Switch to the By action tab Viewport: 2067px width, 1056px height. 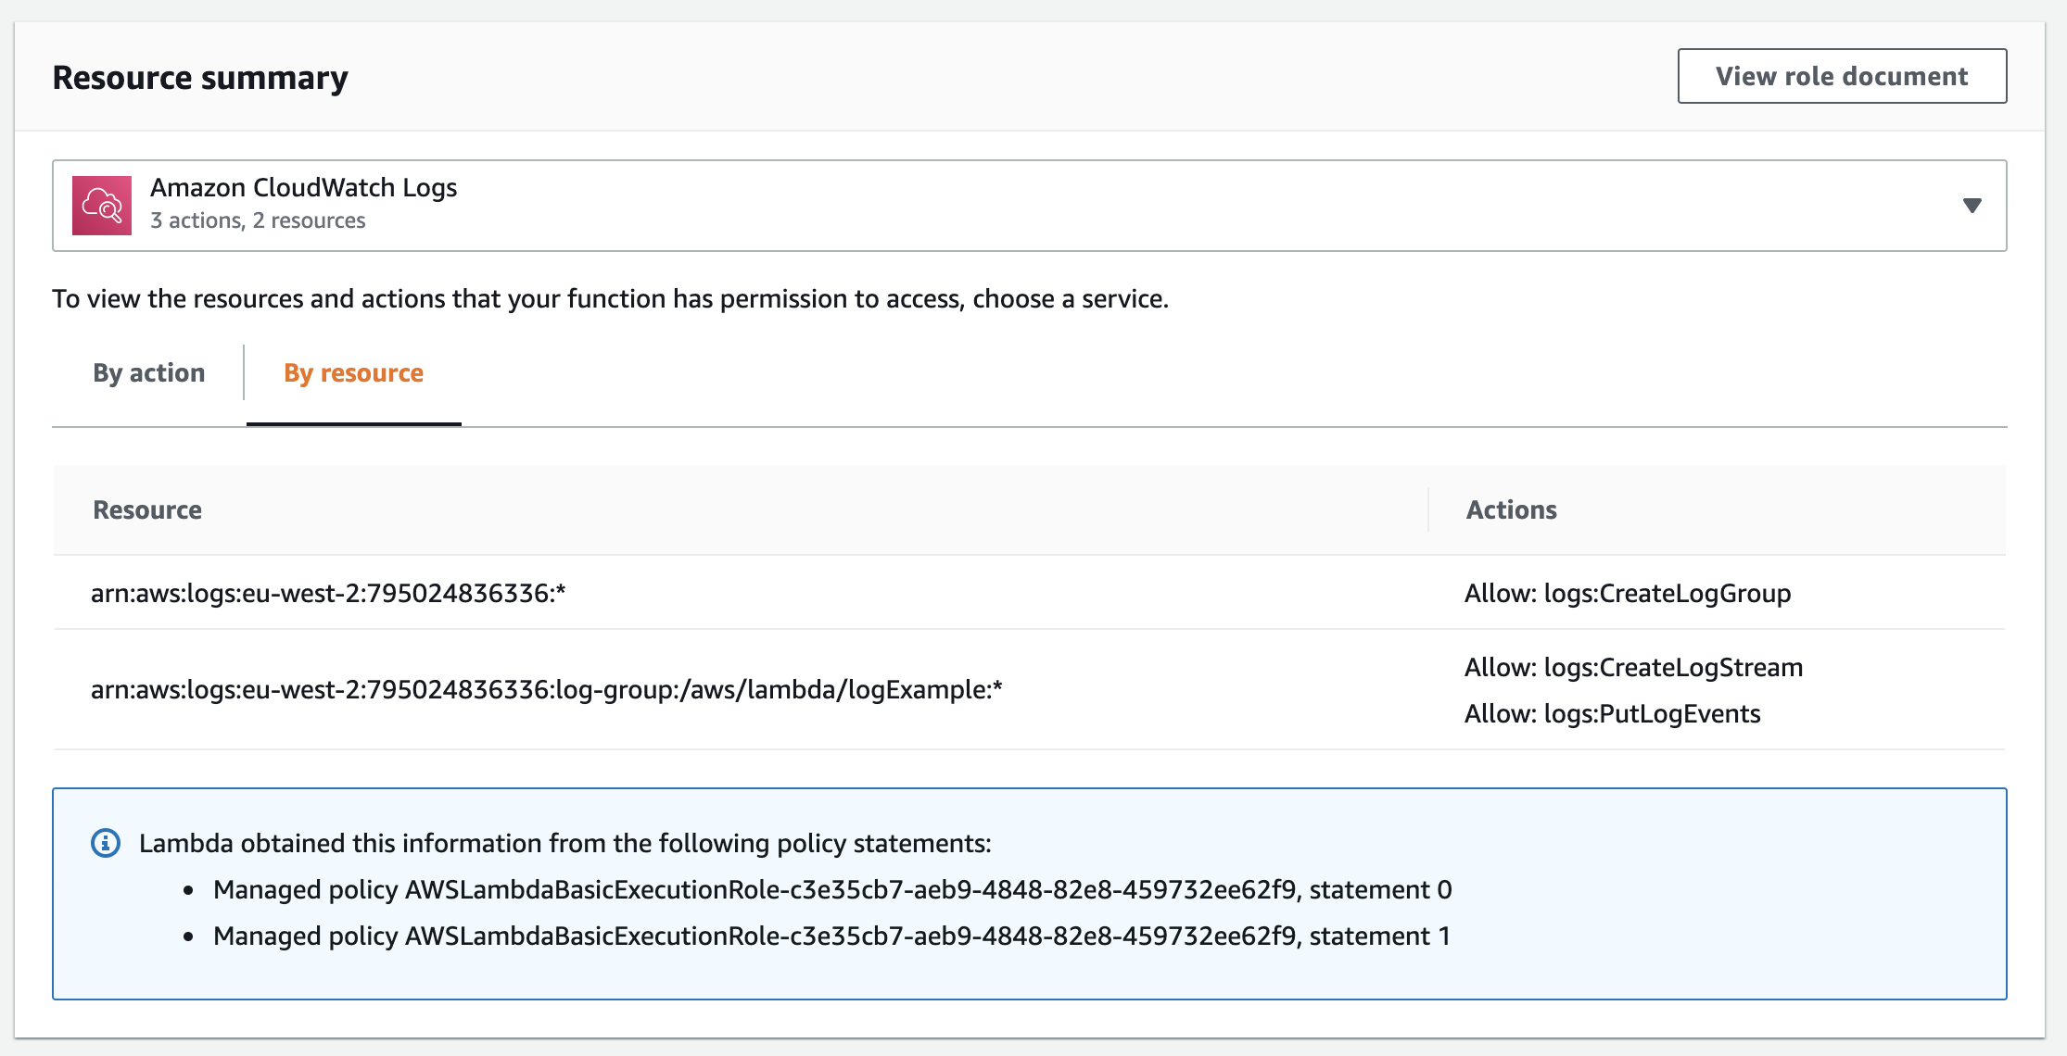(148, 372)
